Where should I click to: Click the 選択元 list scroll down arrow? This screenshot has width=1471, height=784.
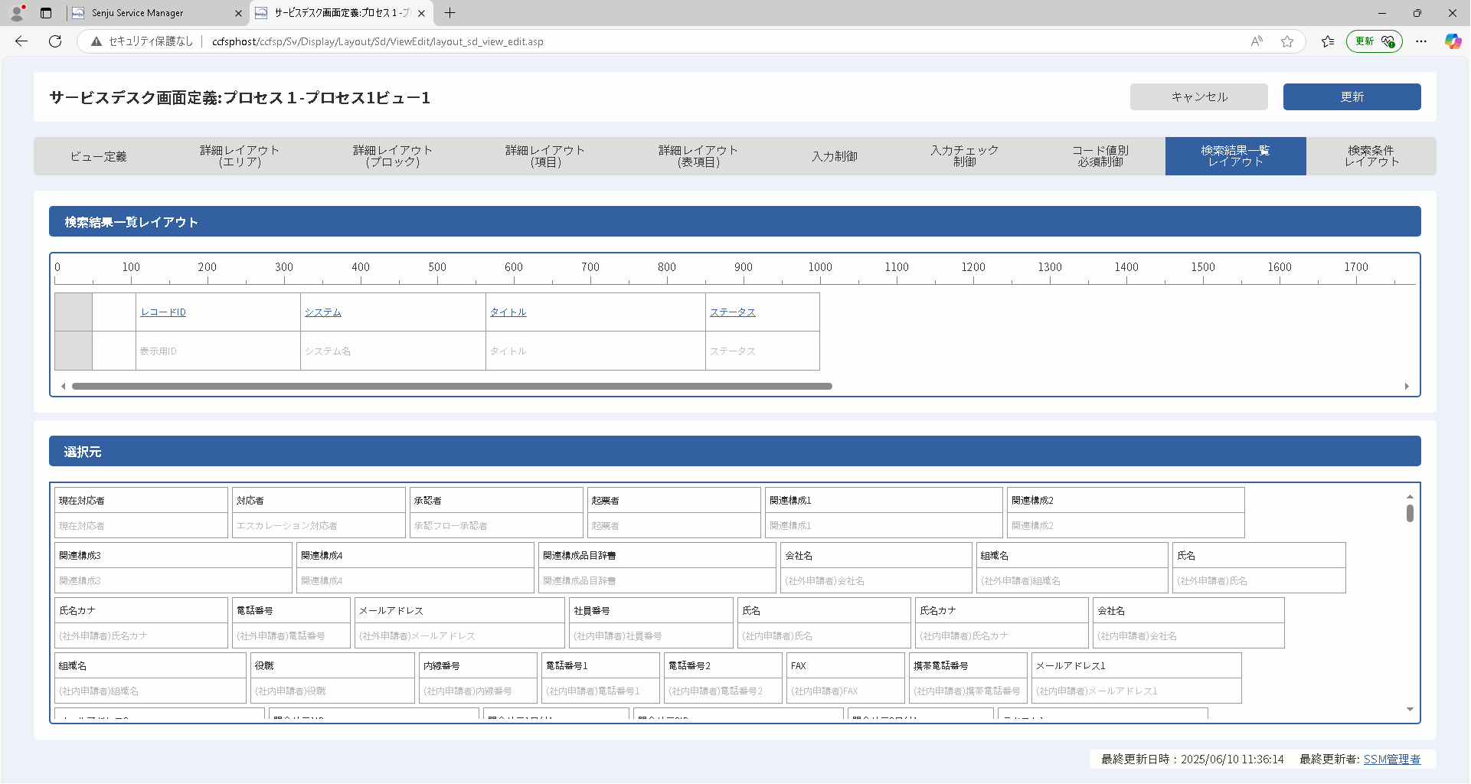(x=1410, y=710)
